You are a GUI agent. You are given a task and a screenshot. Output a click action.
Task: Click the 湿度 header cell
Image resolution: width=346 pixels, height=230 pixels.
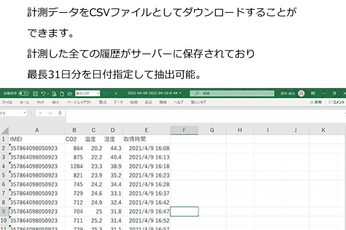113,139
